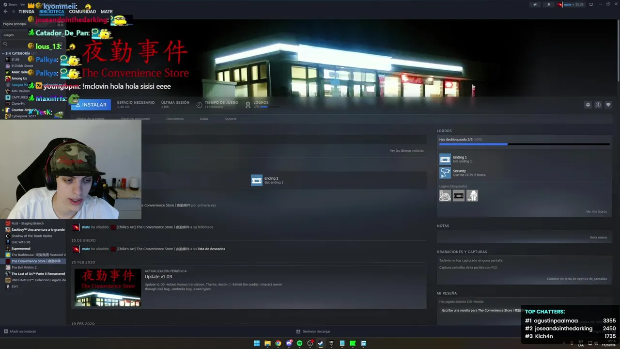
Task: Click the announcements megaphone icon
Action: (x=535, y=4)
